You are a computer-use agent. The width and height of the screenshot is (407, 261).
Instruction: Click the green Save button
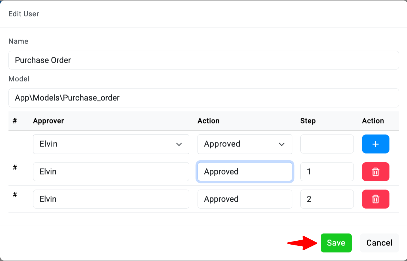336,243
